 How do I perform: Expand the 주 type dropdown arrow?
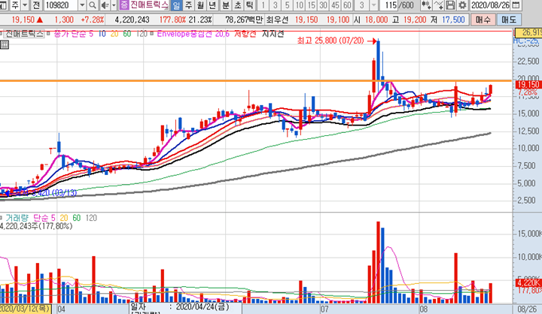(x=25, y=5)
